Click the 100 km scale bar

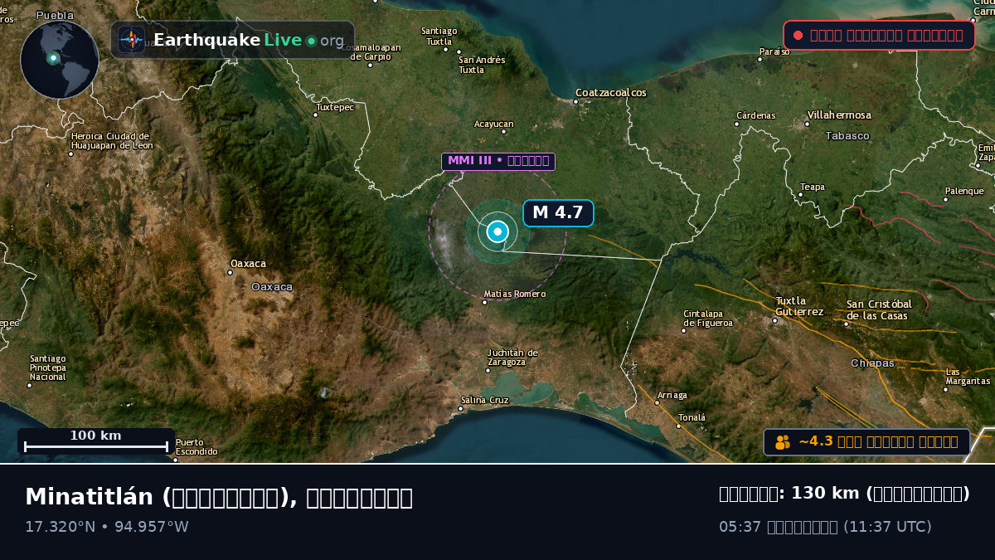96,441
